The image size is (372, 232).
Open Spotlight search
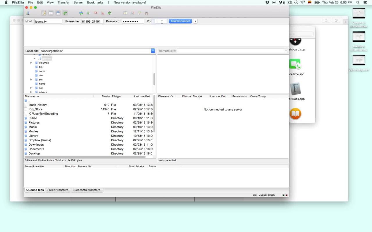[x=358, y=2]
